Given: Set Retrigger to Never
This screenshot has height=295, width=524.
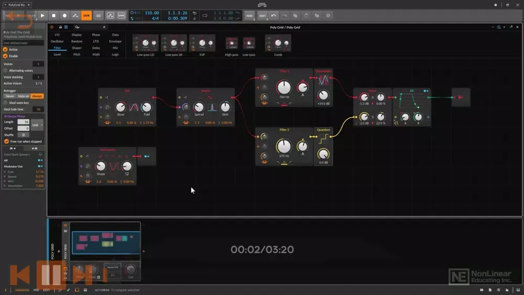Looking at the screenshot, I should (x=9, y=96).
